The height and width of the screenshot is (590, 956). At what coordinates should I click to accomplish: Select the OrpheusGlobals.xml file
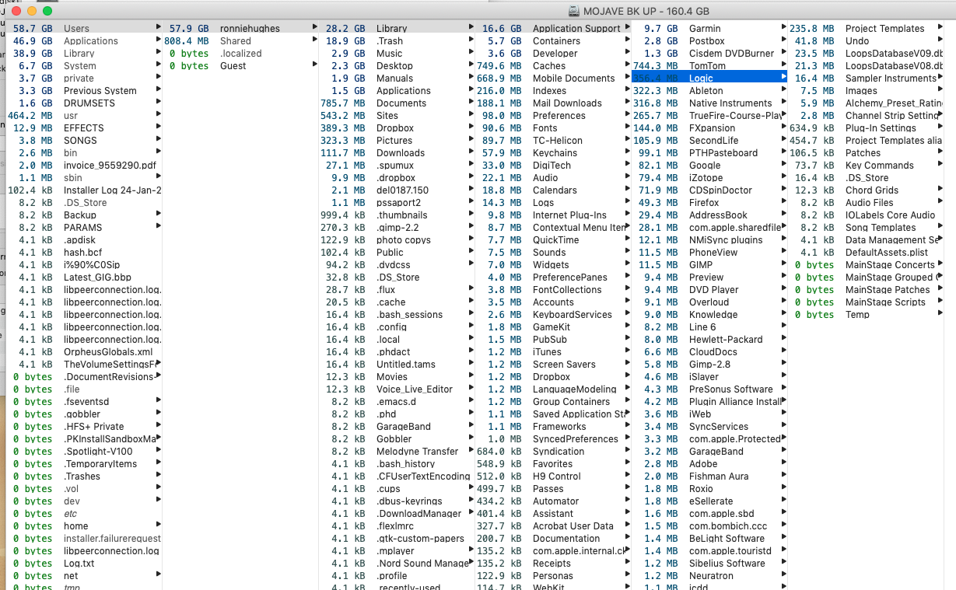coord(84,352)
